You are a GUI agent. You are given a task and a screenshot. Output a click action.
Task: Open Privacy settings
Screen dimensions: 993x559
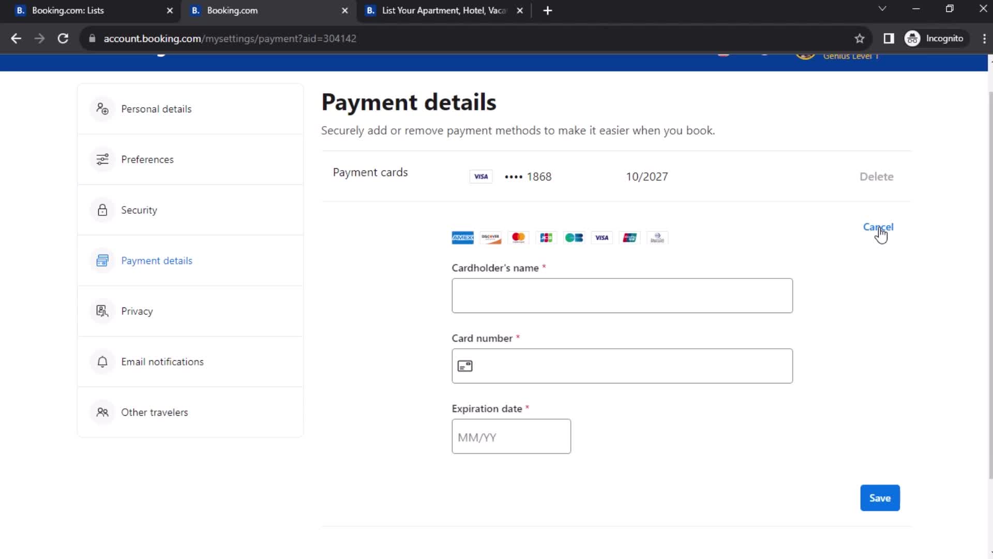190,311
